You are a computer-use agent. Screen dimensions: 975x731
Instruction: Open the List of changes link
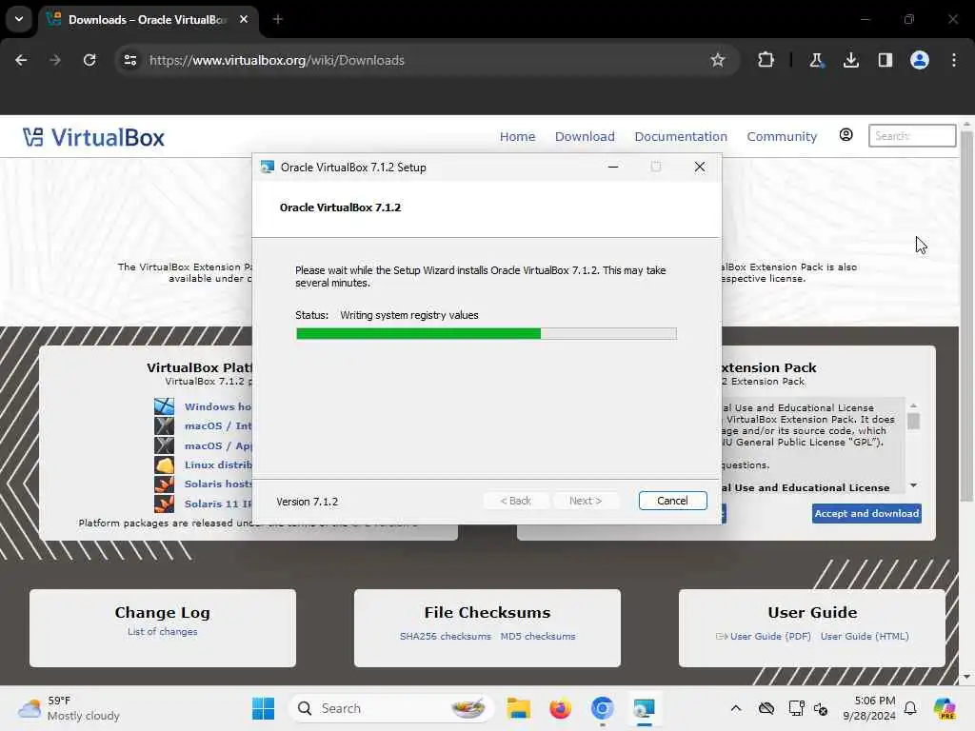pos(162,632)
